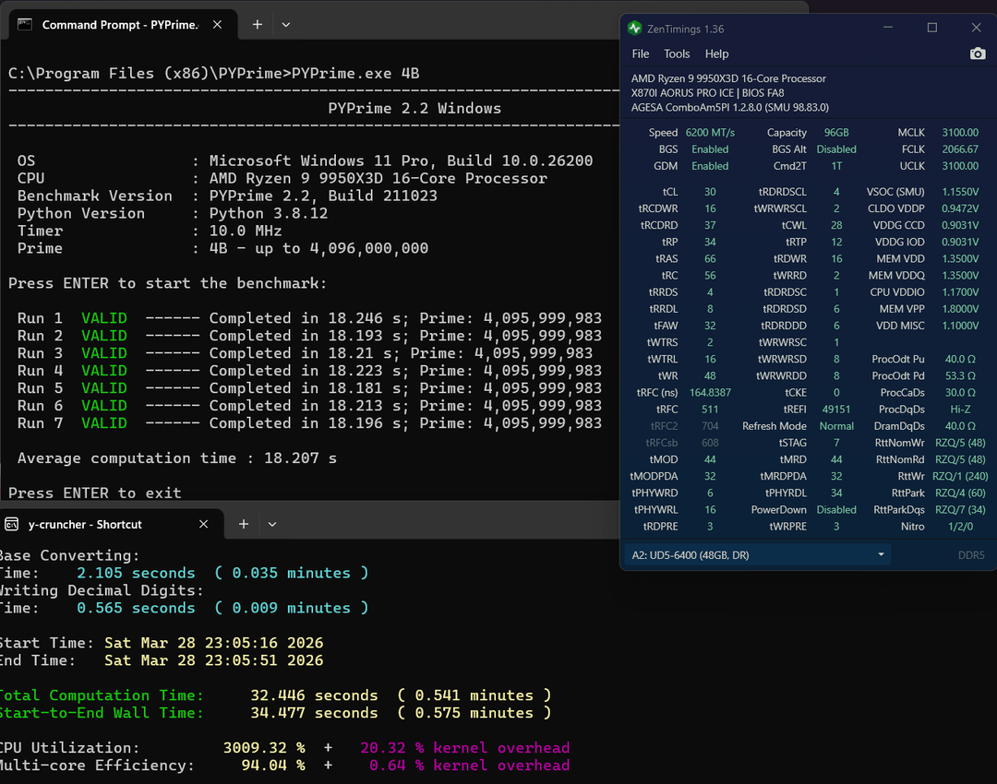The height and width of the screenshot is (784, 997).
Task: Click the ZenTimings app icon in title bar
Action: click(634, 29)
